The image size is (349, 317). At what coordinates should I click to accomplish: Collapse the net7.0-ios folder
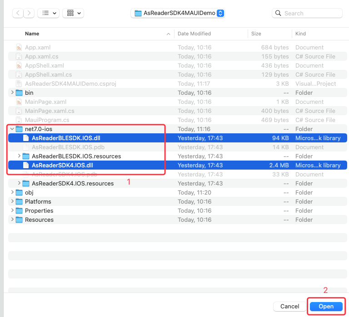pyautogui.click(x=12, y=129)
